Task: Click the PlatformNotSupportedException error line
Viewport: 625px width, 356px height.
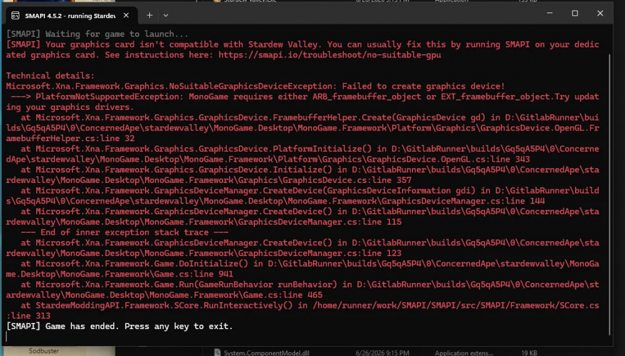Action: coord(302,102)
